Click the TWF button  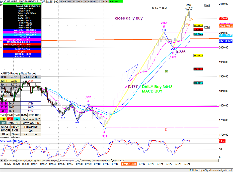(x=17, y=115)
